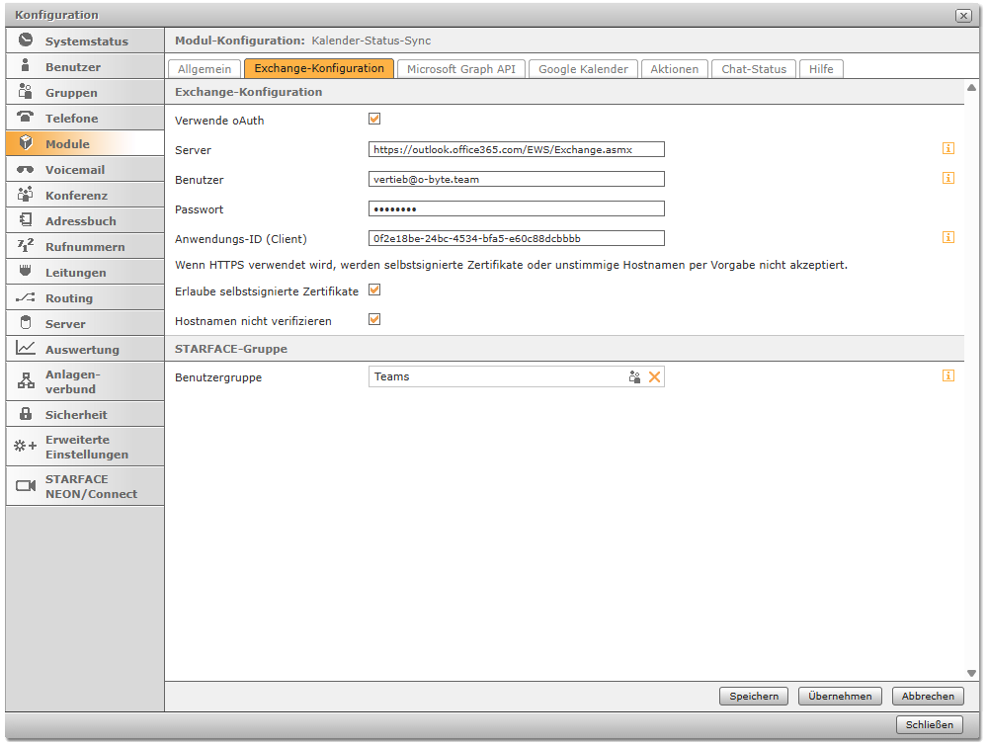Click the info icon for Benutzergruppe
988x747 pixels.
coord(947,375)
